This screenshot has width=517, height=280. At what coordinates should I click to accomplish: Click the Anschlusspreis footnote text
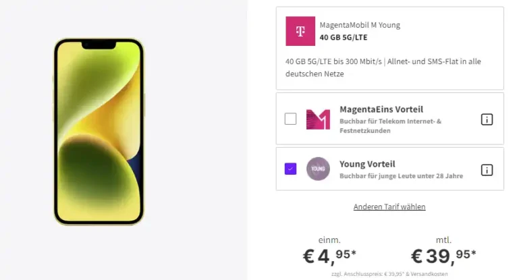coord(389,274)
